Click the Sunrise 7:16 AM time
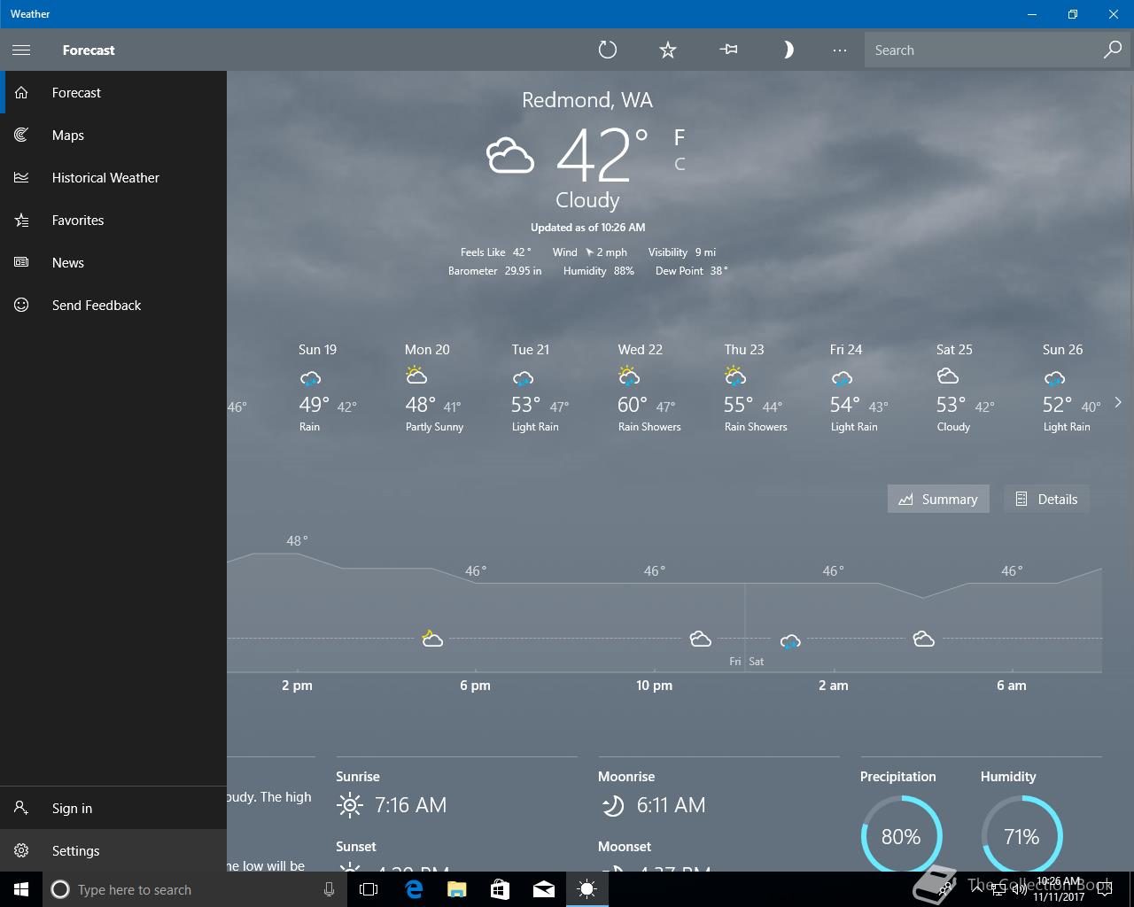1134x907 pixels. [x=410, y=805]
